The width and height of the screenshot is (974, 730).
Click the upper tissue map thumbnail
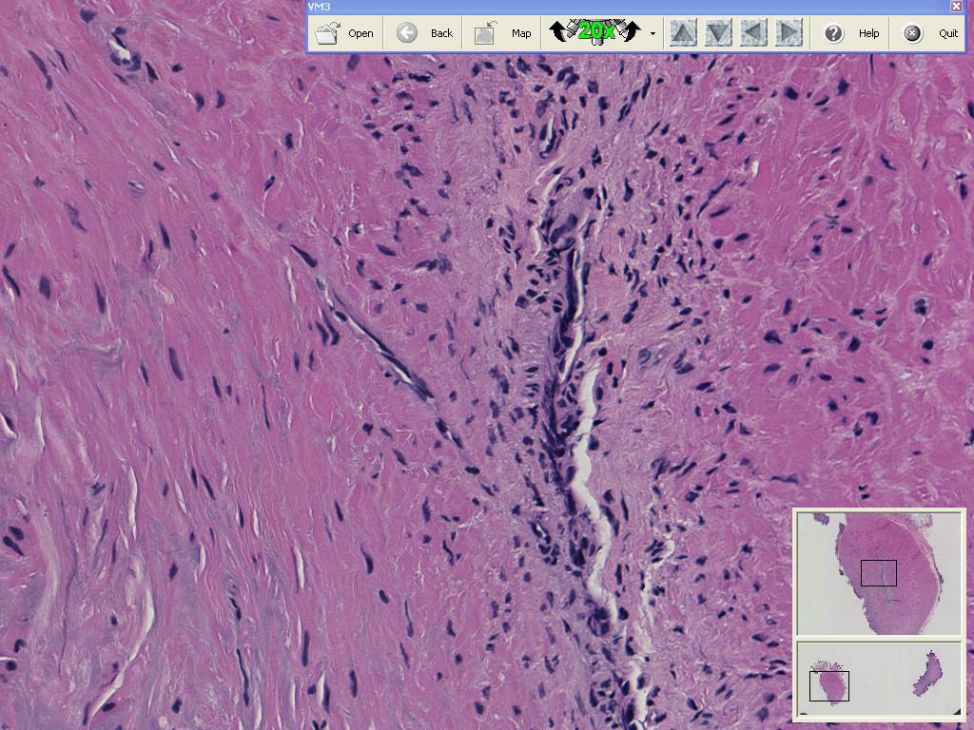pos(878,573)
